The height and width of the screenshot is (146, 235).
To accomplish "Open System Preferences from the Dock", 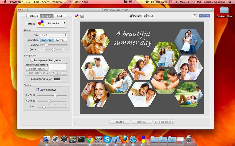I will 98,139.
